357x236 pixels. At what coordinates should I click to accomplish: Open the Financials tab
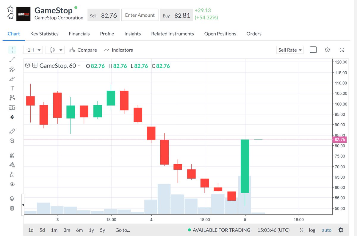79,34
